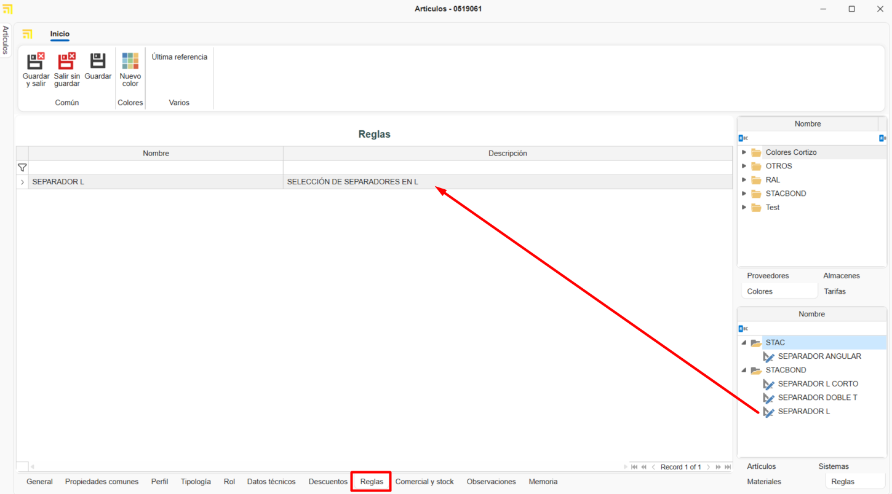Open the Artículos vertical side tab

click(6, 40)
